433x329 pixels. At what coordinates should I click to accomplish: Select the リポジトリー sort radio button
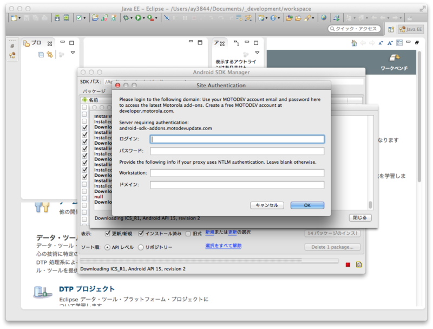tap(141, 248)
